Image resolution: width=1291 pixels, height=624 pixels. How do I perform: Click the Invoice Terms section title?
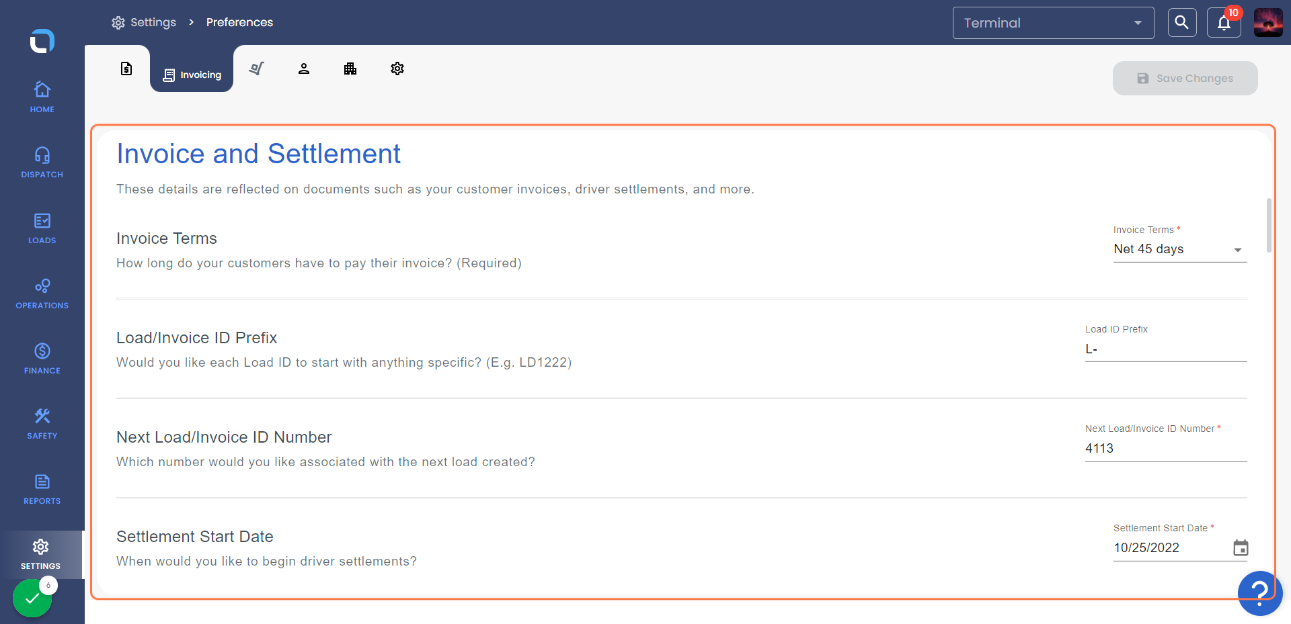(167, 238)
